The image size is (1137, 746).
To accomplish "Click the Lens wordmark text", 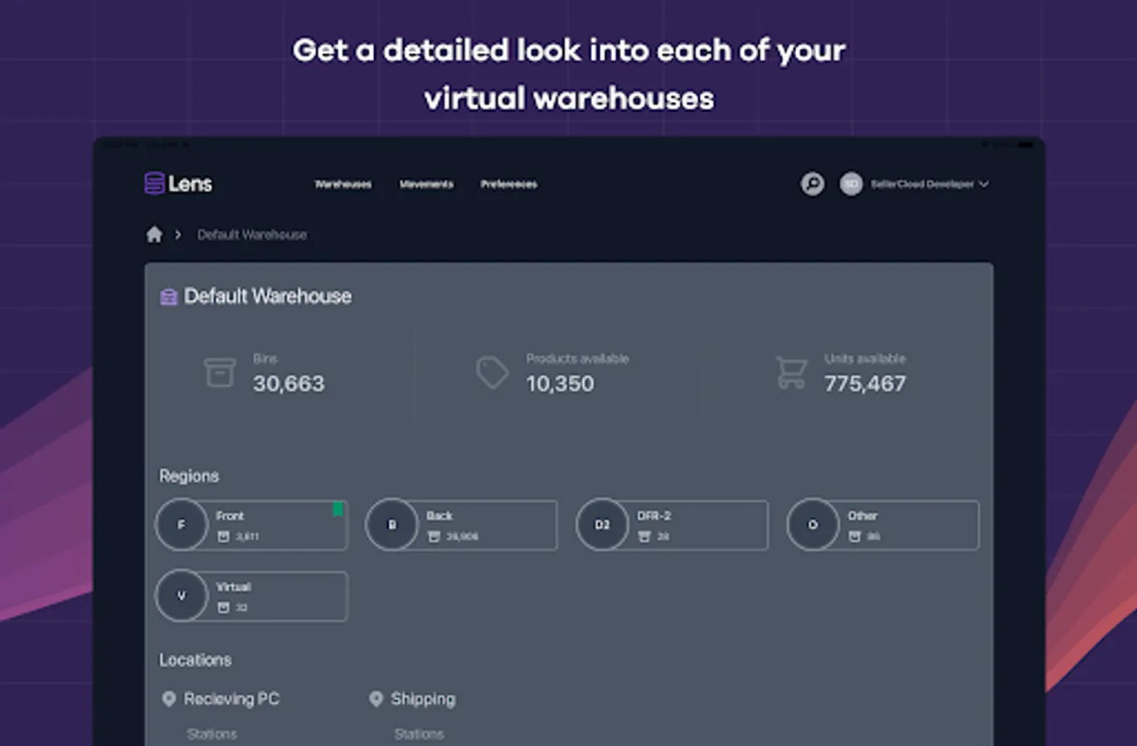I will click(x=190, y=183).
